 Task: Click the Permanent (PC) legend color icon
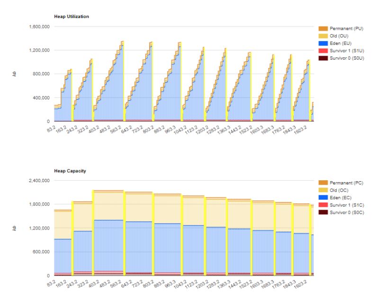tap(324, 182)
